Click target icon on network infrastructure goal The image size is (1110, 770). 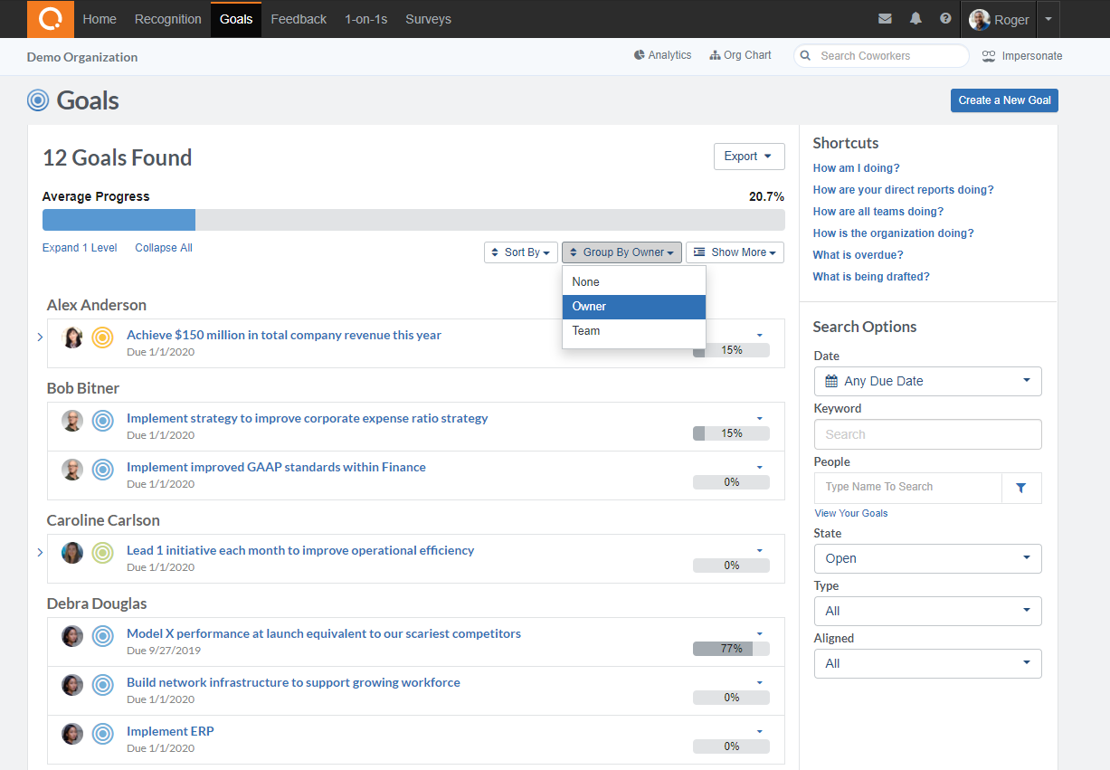103,685
